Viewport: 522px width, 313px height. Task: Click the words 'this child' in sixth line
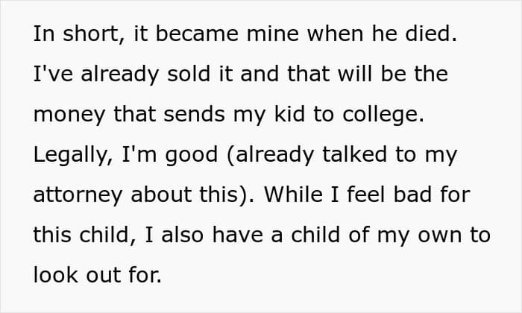point(81,235)
